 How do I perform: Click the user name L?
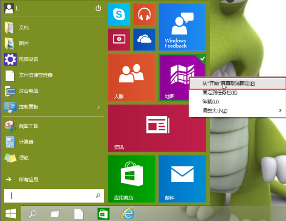click(17, 8)
